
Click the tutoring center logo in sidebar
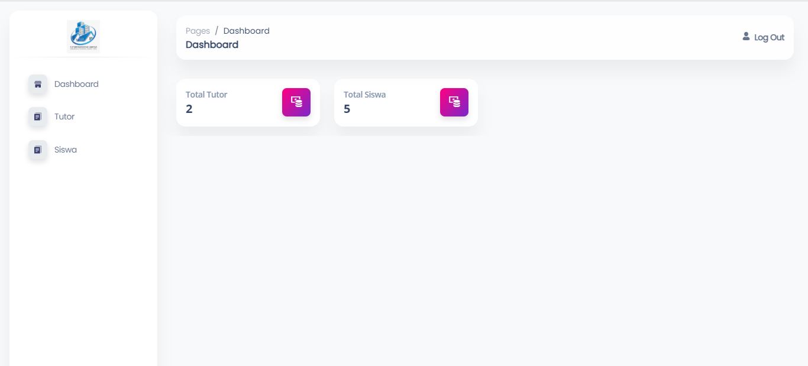[x=83, y=36]
